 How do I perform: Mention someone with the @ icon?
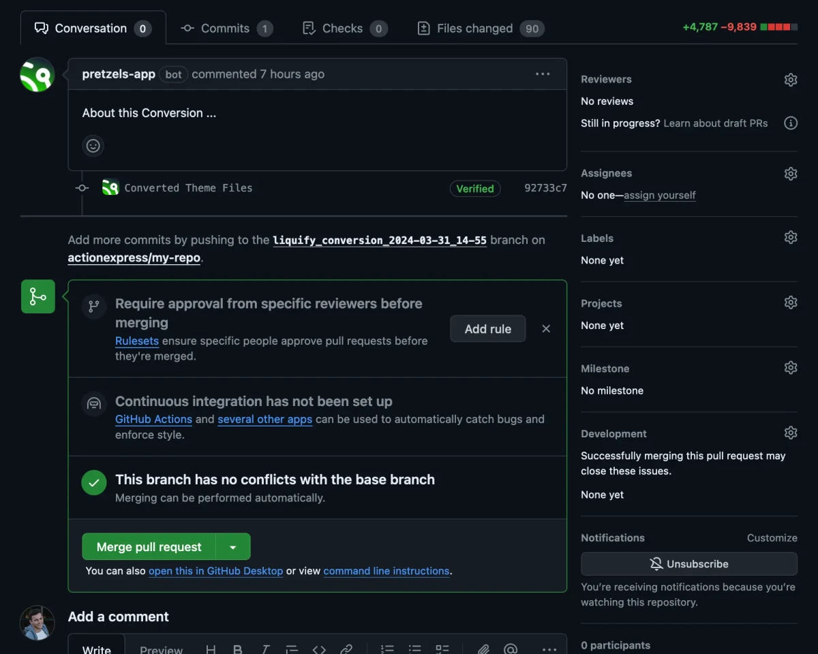point(511,649)
